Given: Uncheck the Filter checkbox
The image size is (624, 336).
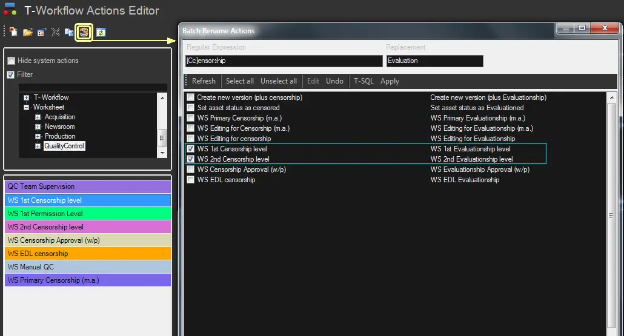Looking at the screenshot, I should click(11, 74).
